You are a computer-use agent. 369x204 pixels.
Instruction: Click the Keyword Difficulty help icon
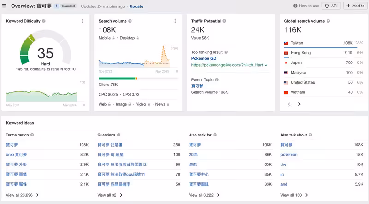pos(44,21)
